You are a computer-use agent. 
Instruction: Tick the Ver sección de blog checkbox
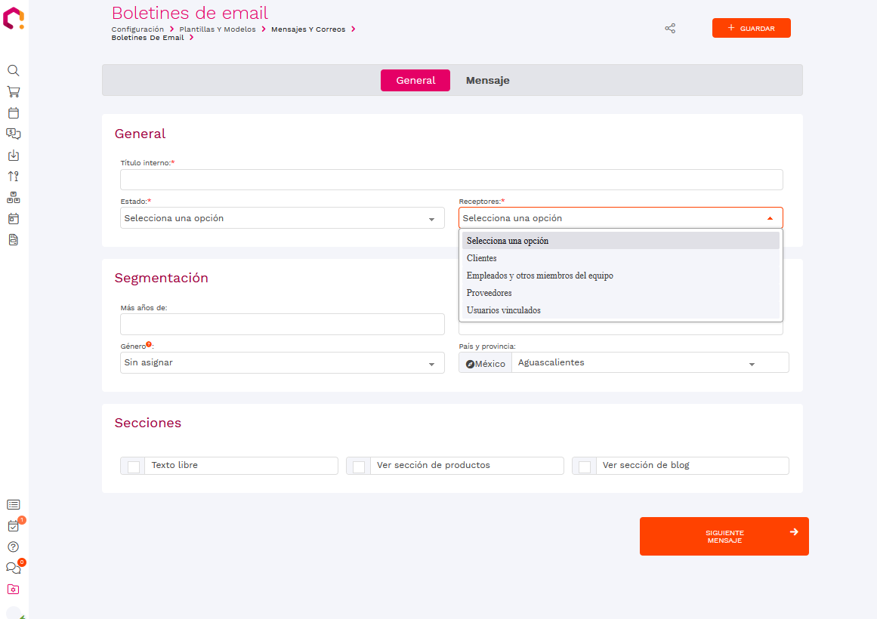click(585, 467)
